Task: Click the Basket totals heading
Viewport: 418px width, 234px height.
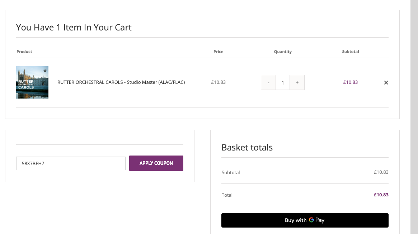Action: tap(247, 148)
